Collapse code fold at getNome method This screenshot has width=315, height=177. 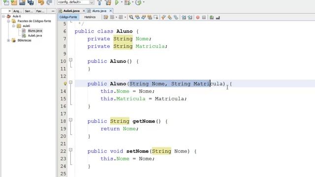coord(70,120)
